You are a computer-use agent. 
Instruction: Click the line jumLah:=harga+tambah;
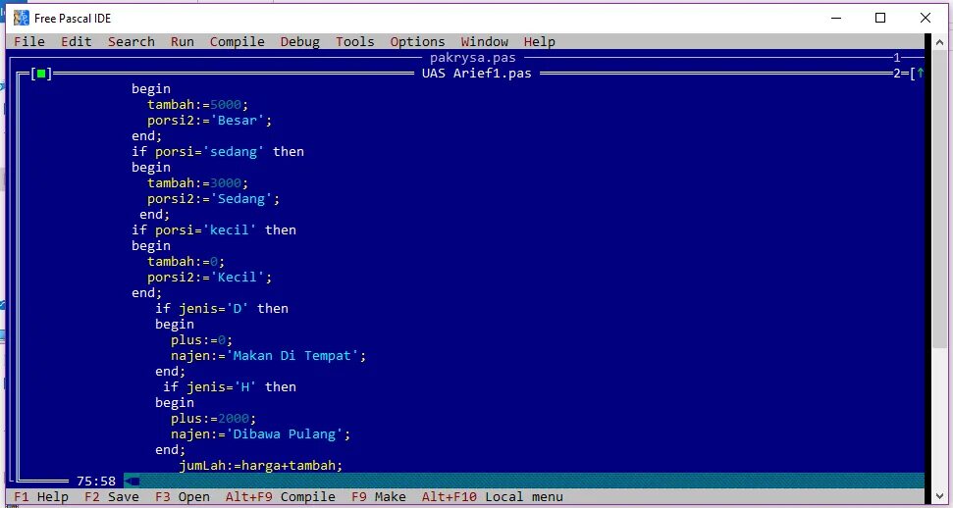261,466
